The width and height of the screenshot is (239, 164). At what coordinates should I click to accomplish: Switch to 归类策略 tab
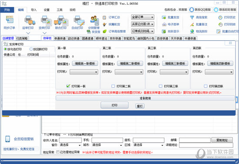pos(22,38)
